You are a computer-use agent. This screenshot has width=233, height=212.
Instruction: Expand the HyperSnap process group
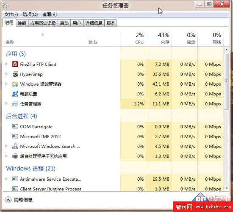pos(6,74)
